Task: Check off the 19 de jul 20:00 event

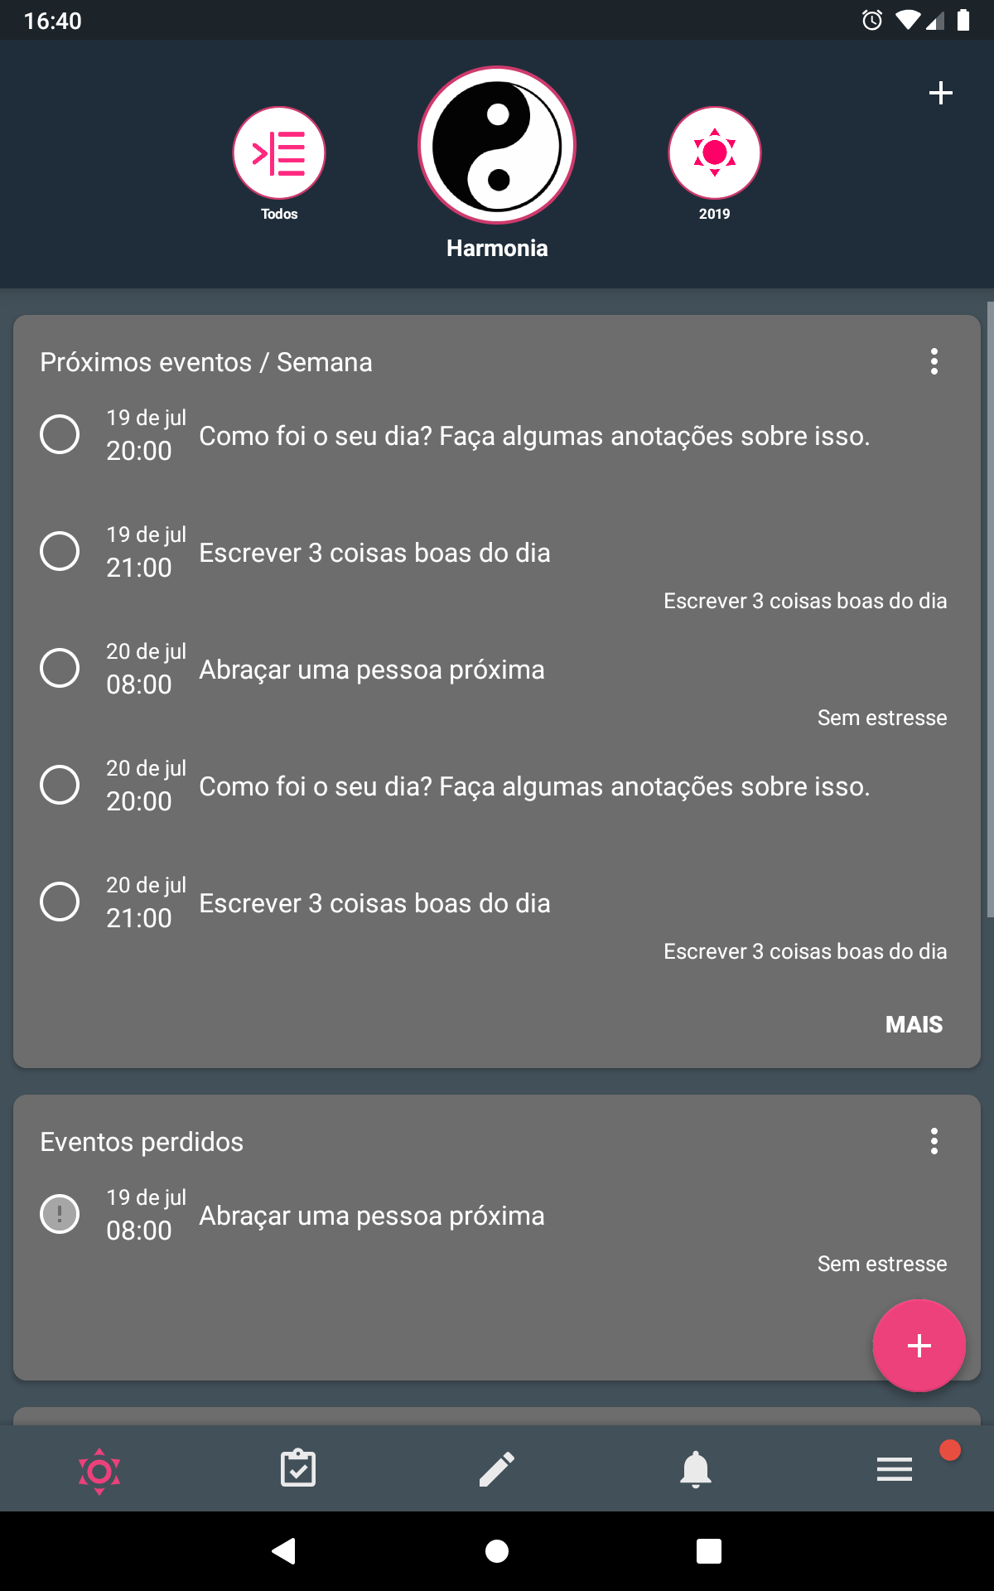Action: (x=60, y=434)
